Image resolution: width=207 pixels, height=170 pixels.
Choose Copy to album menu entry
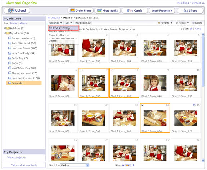(x=59, y=35)
